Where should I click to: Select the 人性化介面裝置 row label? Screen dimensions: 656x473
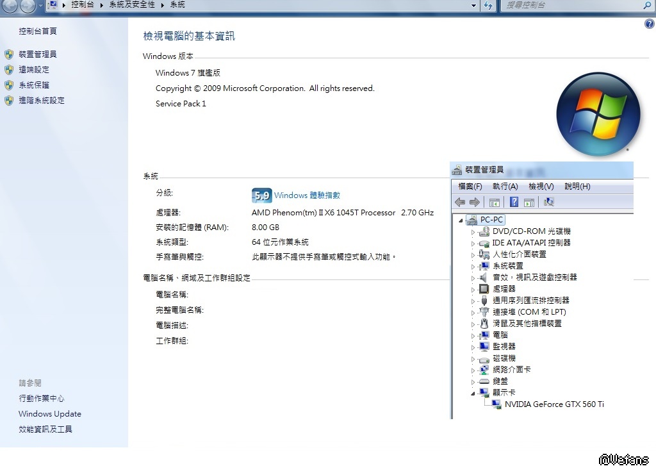520,254
